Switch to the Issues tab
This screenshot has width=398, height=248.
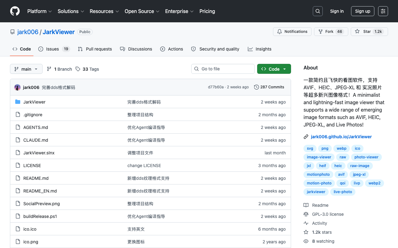[x=54, y=49]
